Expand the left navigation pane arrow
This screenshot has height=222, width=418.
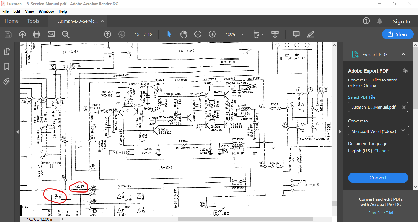coord(18,132)
